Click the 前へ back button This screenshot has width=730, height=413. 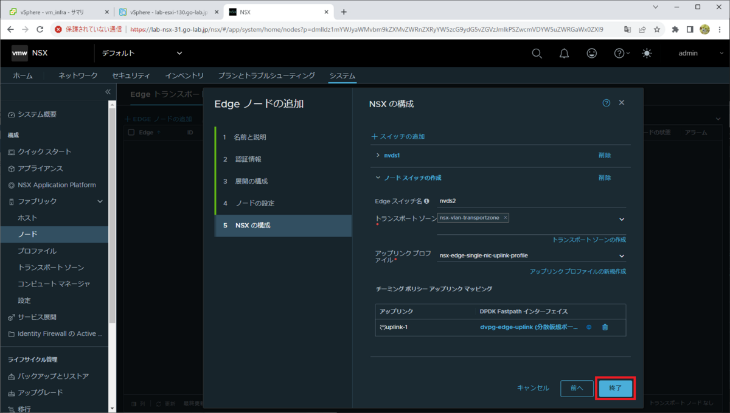point(577,388)
